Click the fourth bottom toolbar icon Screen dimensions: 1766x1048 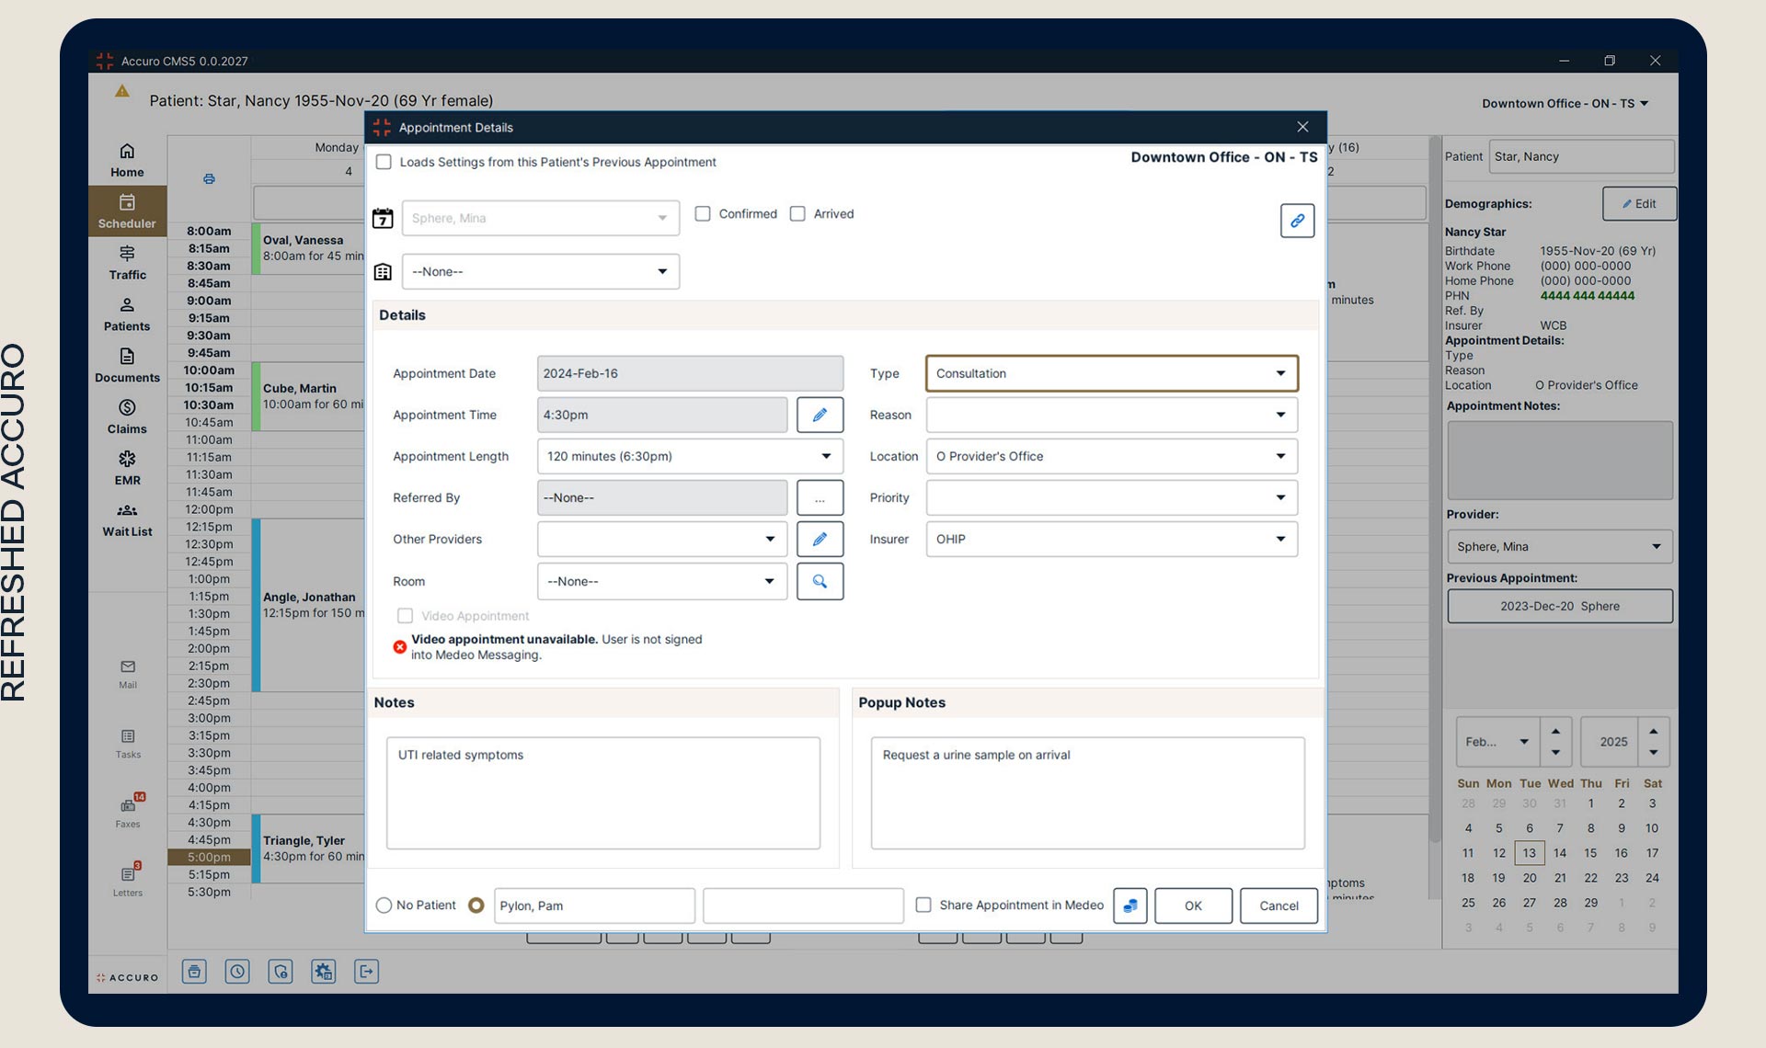pyautogui.click(x=324, y=971)
